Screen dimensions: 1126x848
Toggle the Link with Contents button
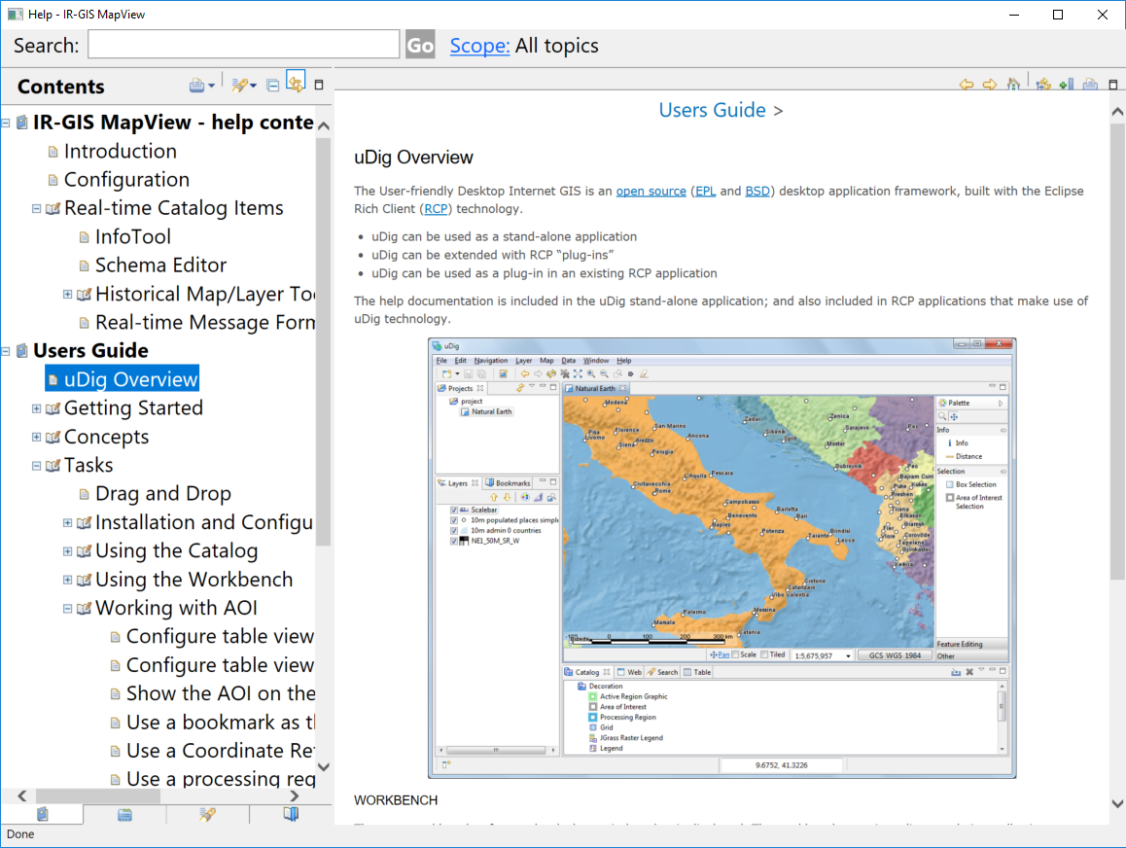(x=296, y=84)
